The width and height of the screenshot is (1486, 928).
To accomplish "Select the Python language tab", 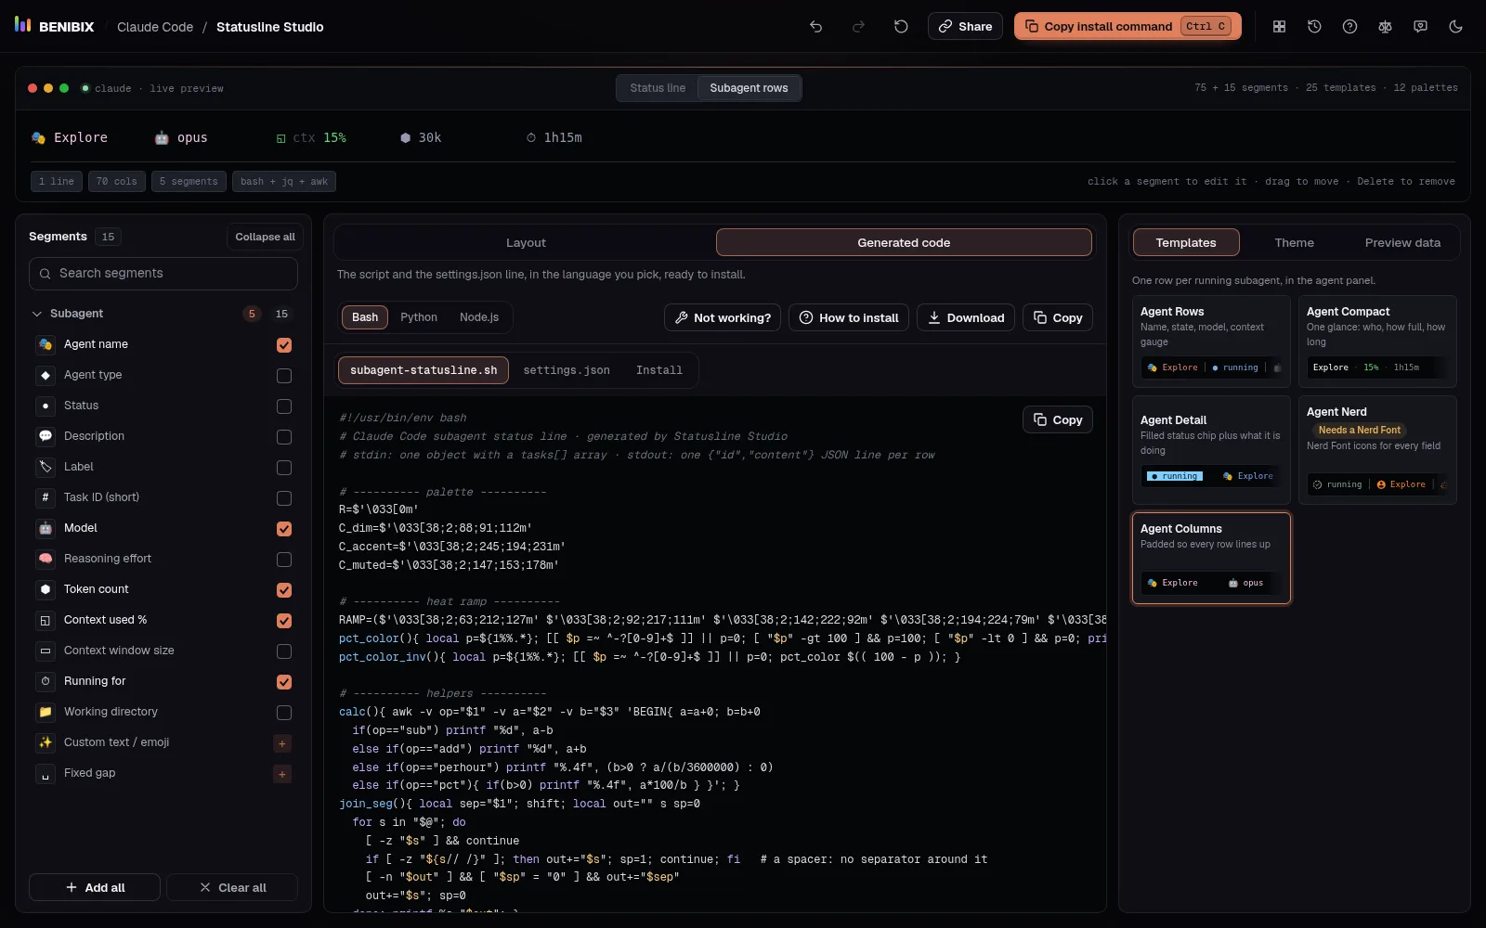I will 419,317.
